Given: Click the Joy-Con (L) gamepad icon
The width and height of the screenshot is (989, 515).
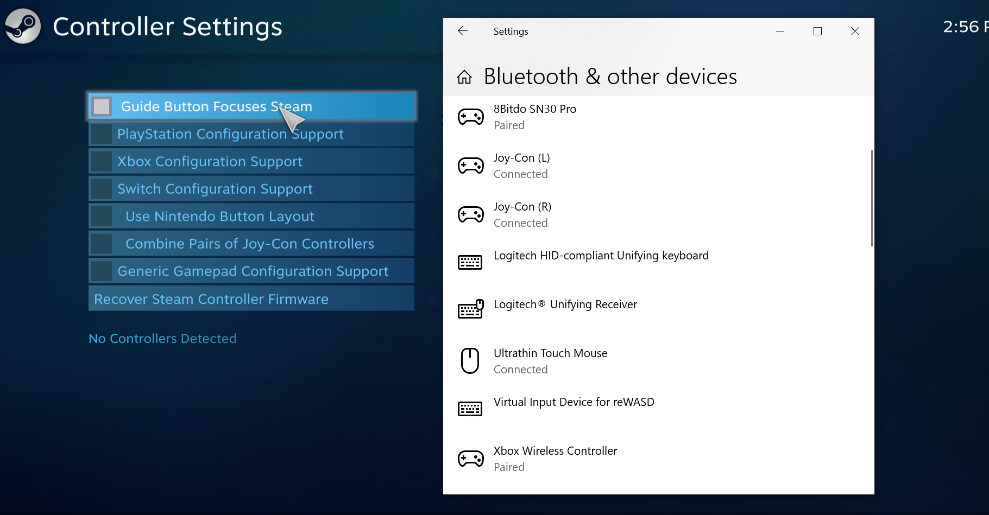Looking at the screenshot, I should click(470, 166).
